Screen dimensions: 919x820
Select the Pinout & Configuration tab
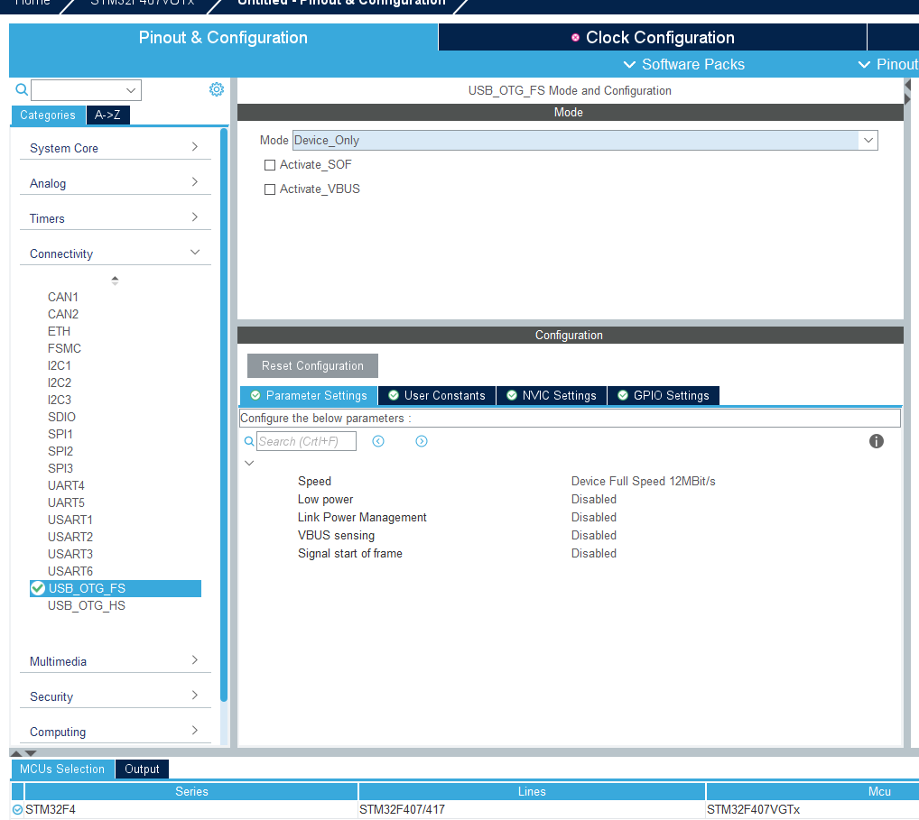pyautogui.click(x=223, y=37)
